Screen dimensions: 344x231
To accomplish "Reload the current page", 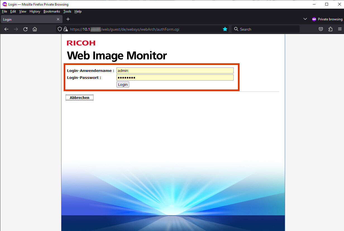I will tap(25, 29).
